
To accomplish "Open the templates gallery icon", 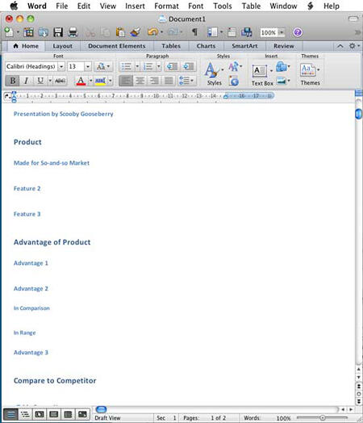I will (28, 32).
